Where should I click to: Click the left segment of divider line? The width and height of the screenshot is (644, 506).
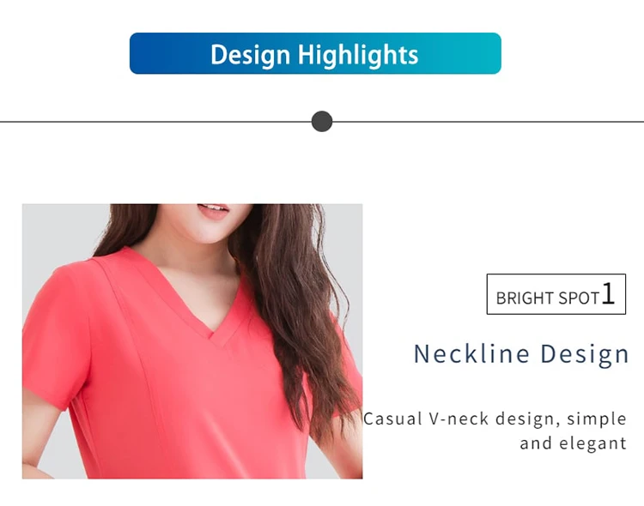coord(155,122)
